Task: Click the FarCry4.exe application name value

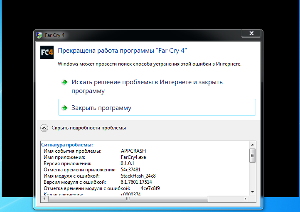Action: tap(133, 157)
